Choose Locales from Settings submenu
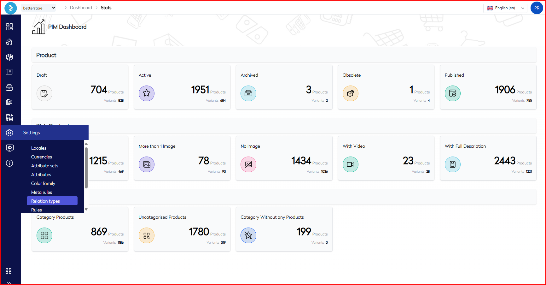Image resolution: width=546 pixels, height=285 pixels. [39, 148]
